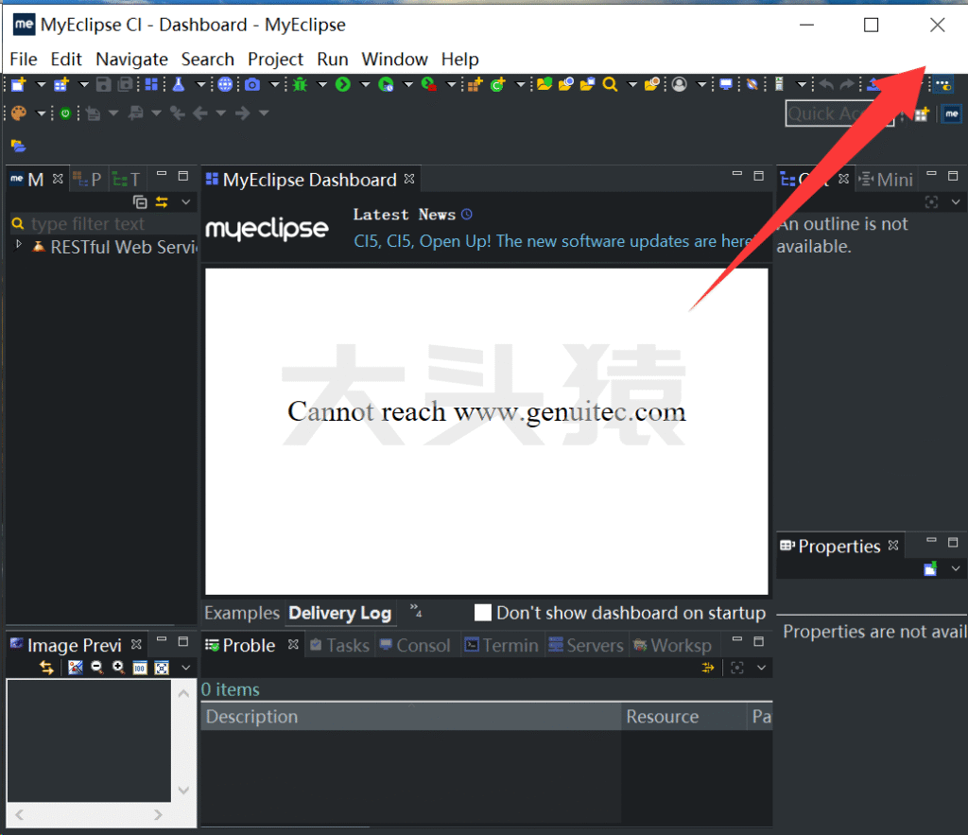Click the globe web browser icon

[225, 85]
